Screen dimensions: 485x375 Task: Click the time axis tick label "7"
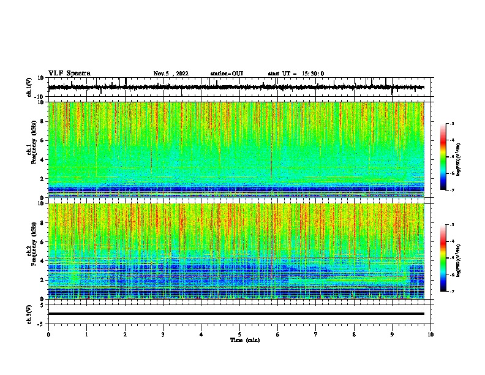[316, 335]
